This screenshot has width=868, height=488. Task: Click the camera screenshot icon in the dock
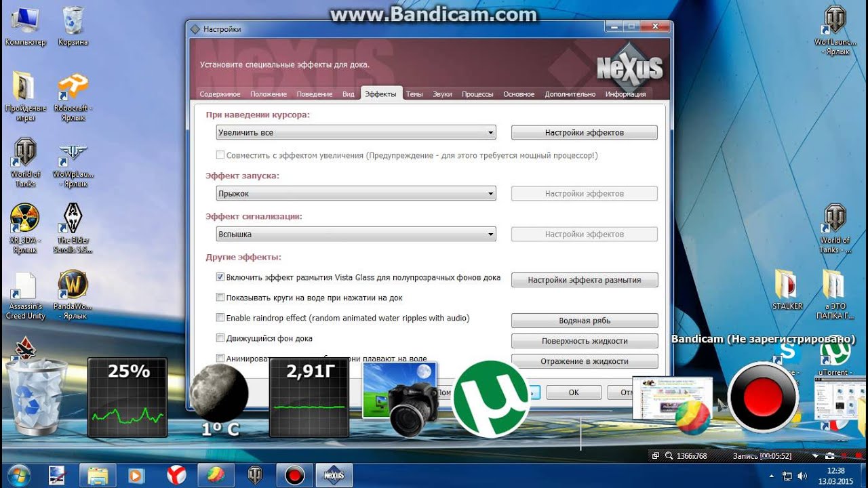point(400,399)
